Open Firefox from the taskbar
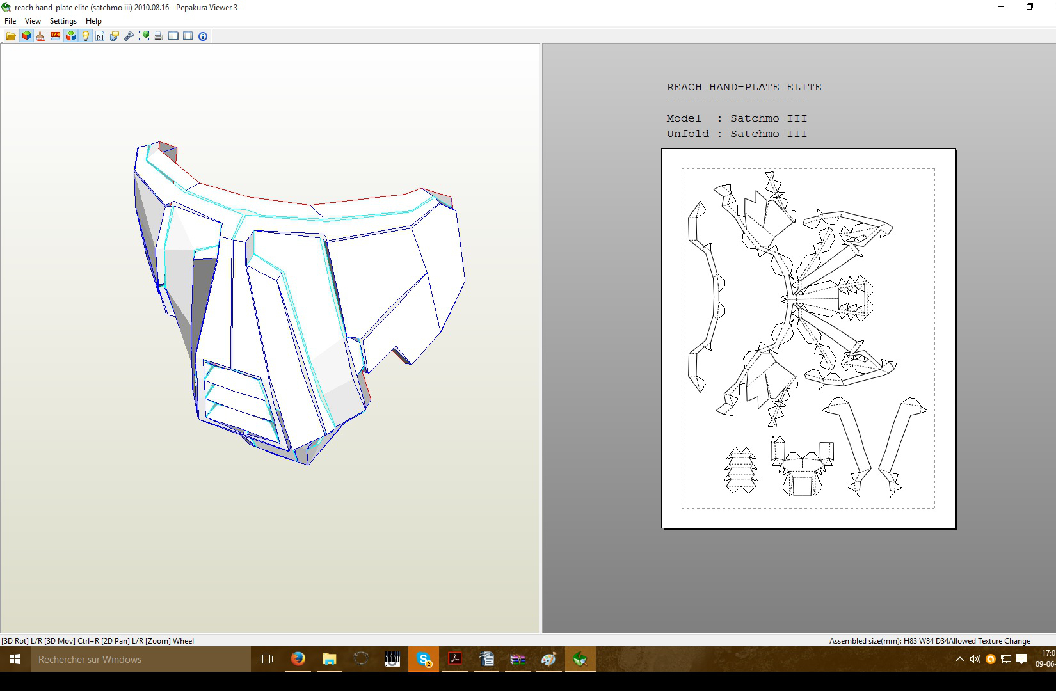1056x691 pixels. tap(298, 659)
